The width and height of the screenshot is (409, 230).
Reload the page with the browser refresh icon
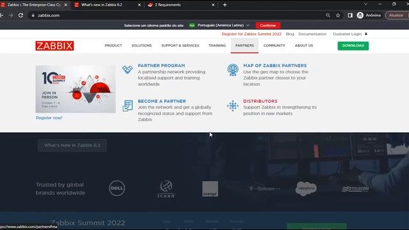point(21,15)
